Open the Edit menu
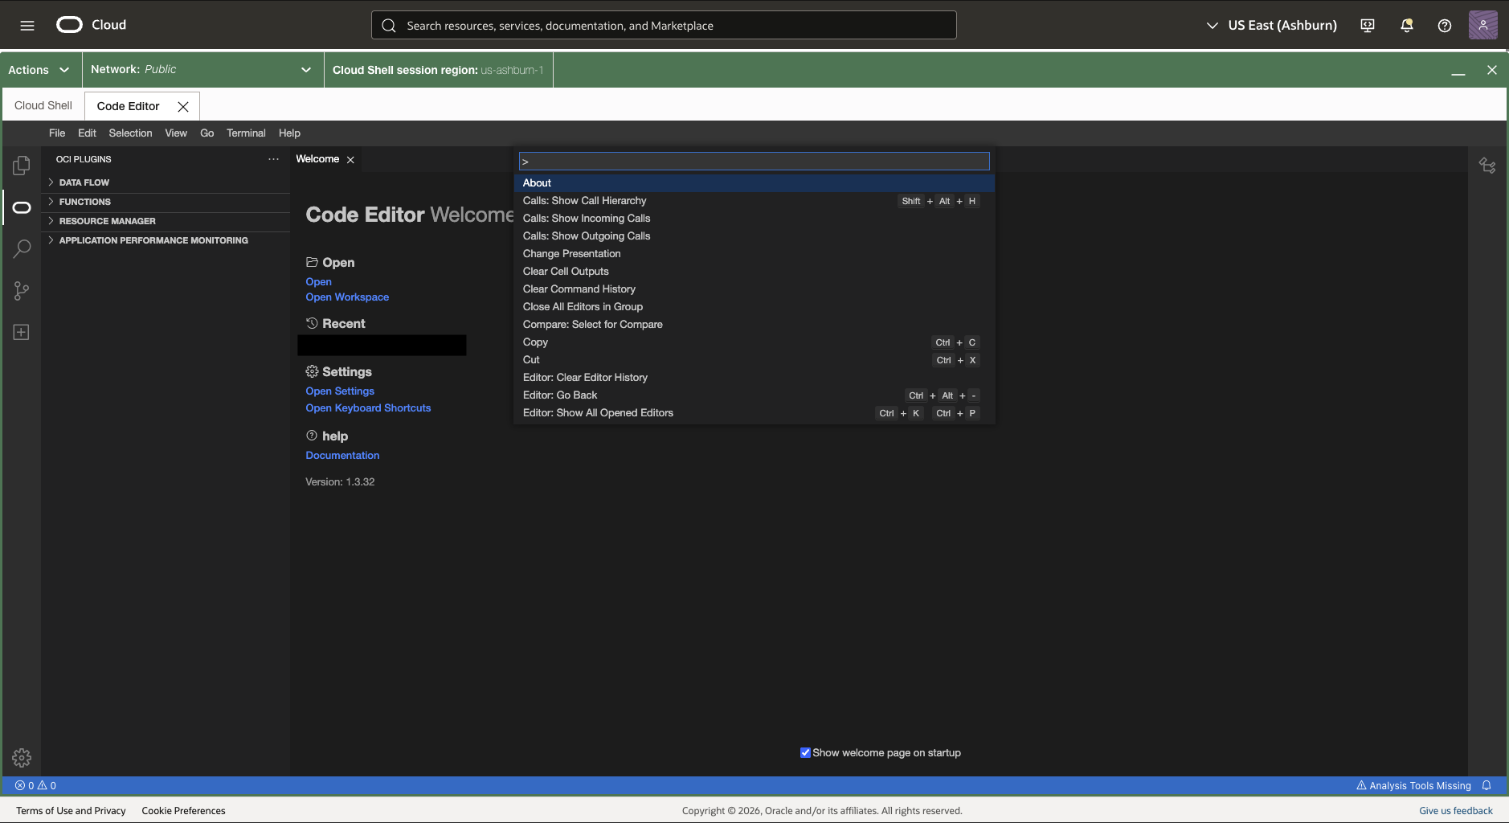1509x823 pixels. click(x=87, y=133)
